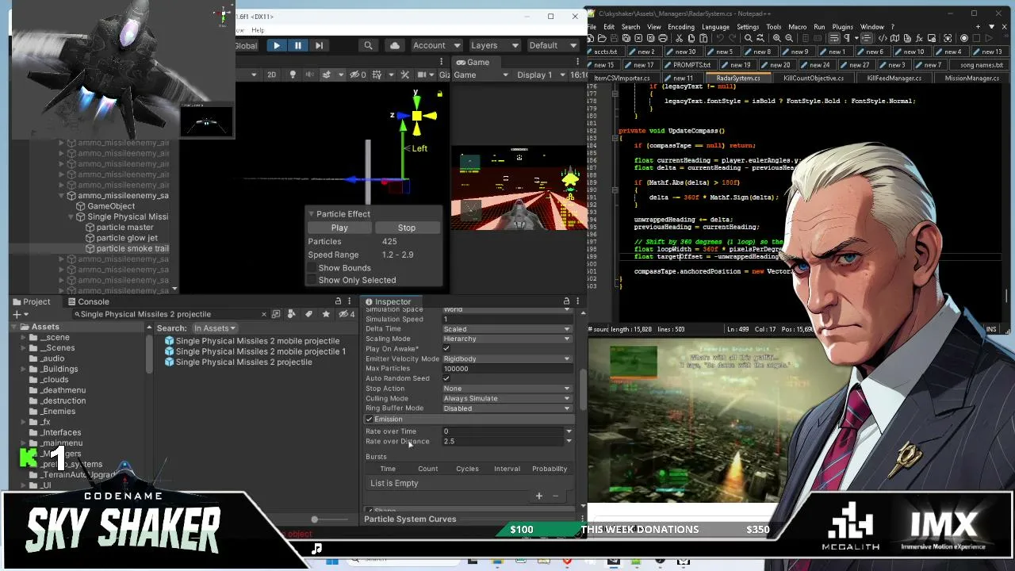Pause the Unity editor playback
Viewport: 1015px width, 571px height.
[x=298, y=46]
